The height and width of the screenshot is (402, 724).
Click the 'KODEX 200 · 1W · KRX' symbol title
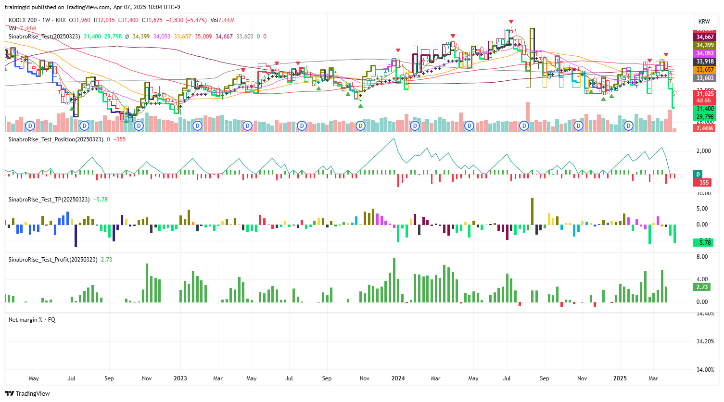pyautogui.click(x=37, y=20)
